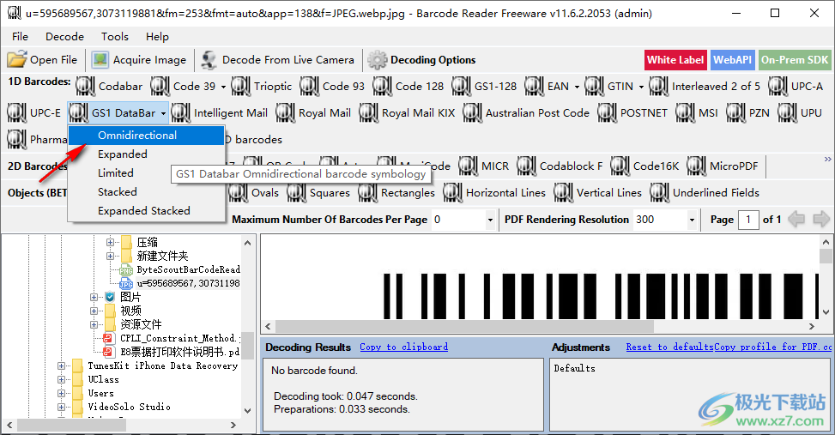Click the On-Prem SDK button
The height and width of the screenshot is (435, 835).
(x=795, y=60)
